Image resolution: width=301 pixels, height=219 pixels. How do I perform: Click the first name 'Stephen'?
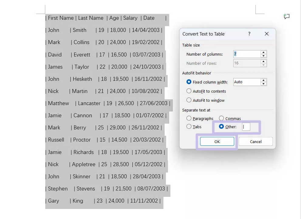pyautogui.click(x=58, y=189)
